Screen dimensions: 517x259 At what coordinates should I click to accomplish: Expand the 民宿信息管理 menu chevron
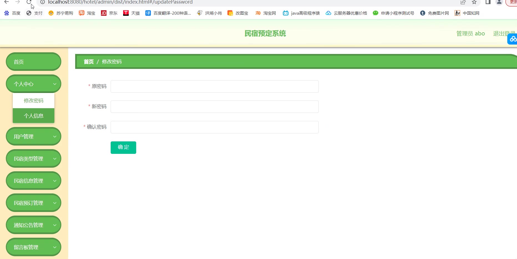pyautogui.click(x=55, y=181)
